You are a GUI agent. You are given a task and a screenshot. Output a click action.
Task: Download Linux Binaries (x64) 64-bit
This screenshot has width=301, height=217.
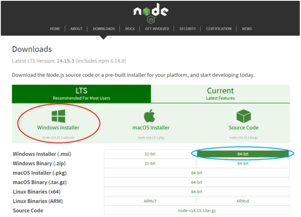(x=197, y=192)
